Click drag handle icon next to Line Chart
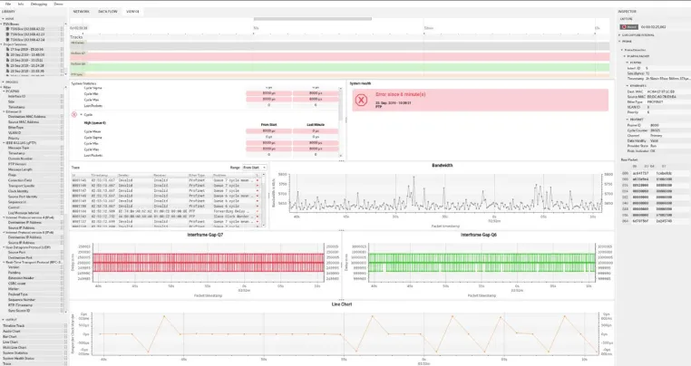 coord(65,342)
